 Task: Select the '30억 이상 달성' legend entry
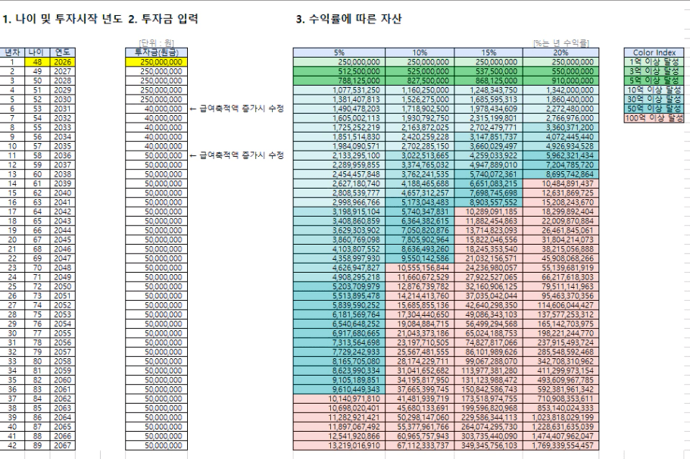coord(654,99)
